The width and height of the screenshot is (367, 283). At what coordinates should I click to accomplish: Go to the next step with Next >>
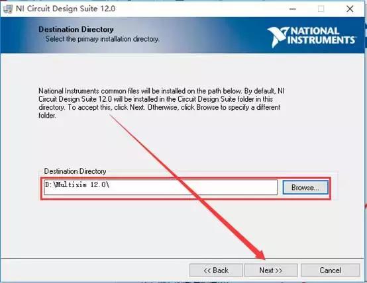tap(271, 270)
